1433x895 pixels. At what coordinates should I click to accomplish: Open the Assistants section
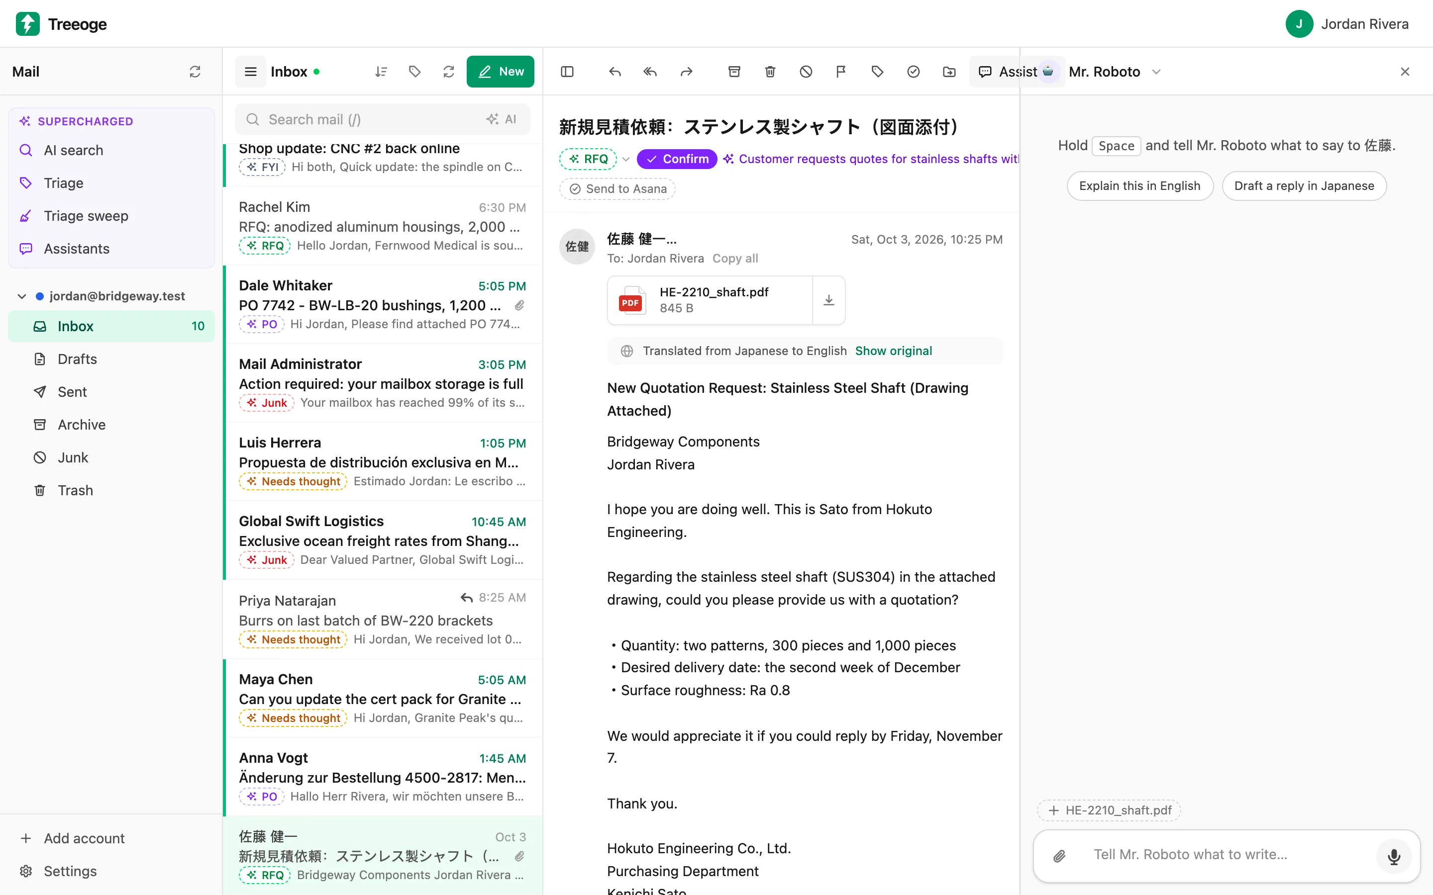click(111, 249)
